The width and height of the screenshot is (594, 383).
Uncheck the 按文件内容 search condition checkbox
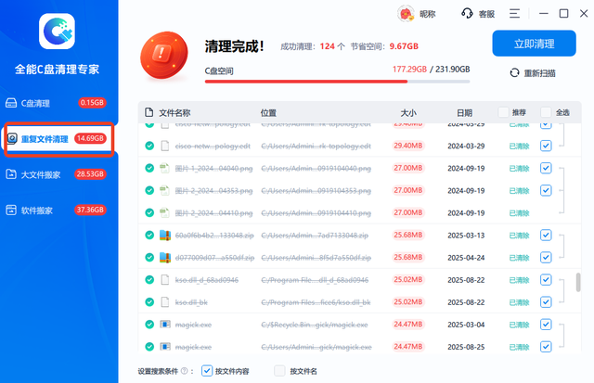pos(207,371)
